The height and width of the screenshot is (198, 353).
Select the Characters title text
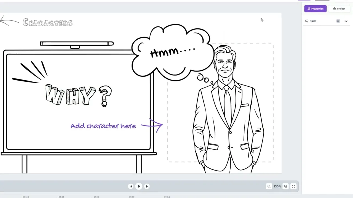[x=48, y=22]
